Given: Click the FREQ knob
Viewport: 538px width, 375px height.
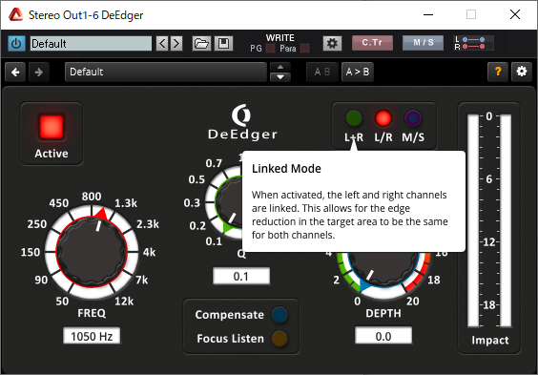Looking at the screenshot, I should pos(92,252).
